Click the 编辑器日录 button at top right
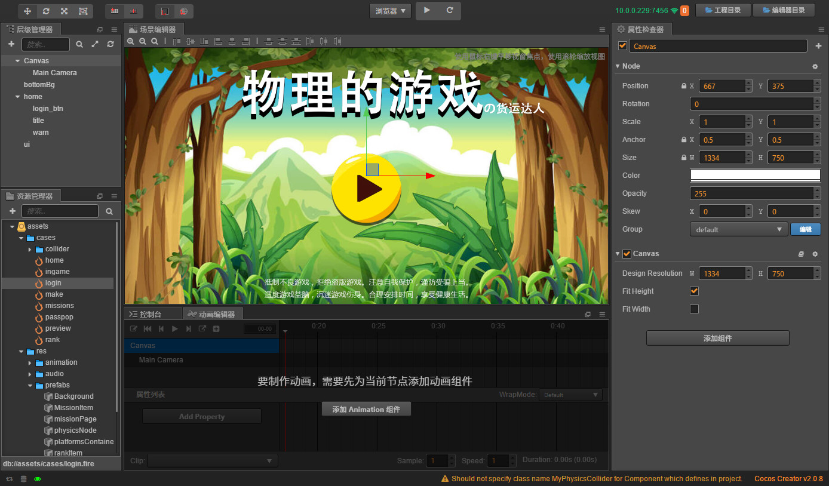This screenshot has height=486, width=829. tap(784, 10)
